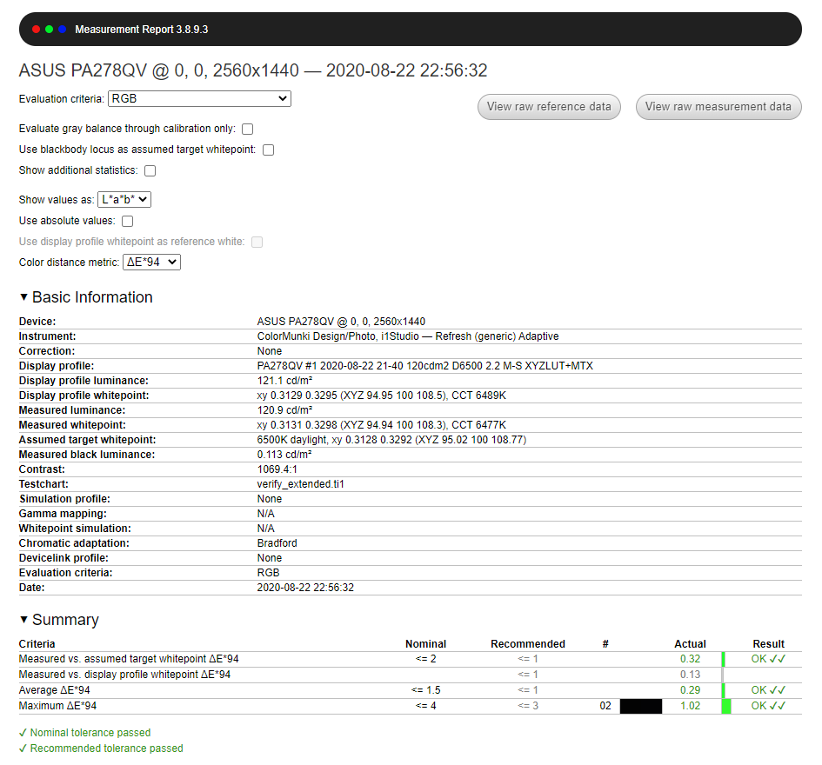Click the Actual value 0.29 for Average ΔE*94
This screenshot has width=822, height=765.
click(x=690, y=690)
